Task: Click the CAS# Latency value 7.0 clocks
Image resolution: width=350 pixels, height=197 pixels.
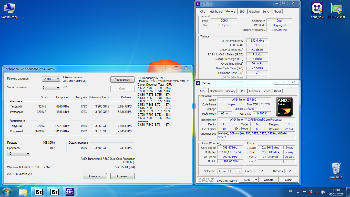Action: [x=257, y=50]
